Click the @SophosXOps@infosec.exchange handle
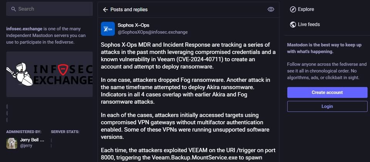The height and width of the screenshot is (162, 370). tap(153, 32)
